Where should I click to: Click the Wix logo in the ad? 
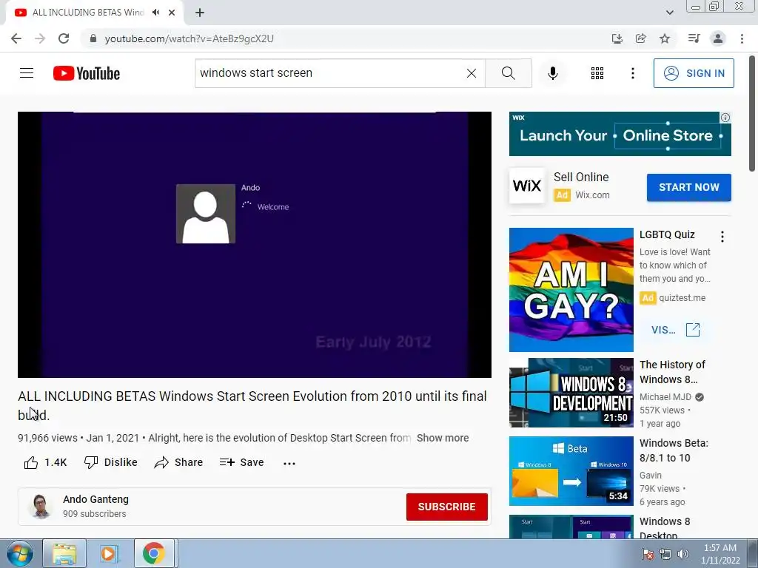pyautogui.click(x=527, y=186)
